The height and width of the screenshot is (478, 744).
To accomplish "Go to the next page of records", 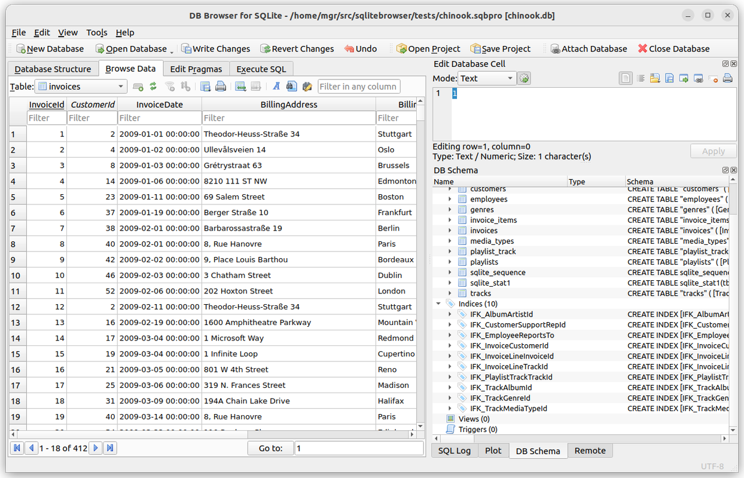I will click(x=96, y=448).
